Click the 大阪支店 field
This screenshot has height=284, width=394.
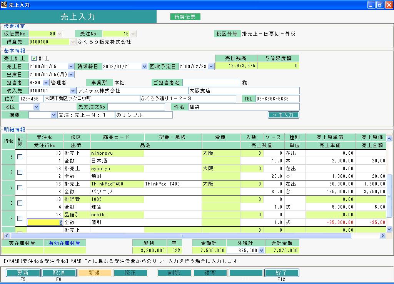pyautogui.click(x=244, y=90)
